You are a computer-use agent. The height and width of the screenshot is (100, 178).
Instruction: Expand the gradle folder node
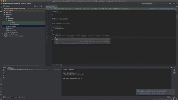[5, 14]
